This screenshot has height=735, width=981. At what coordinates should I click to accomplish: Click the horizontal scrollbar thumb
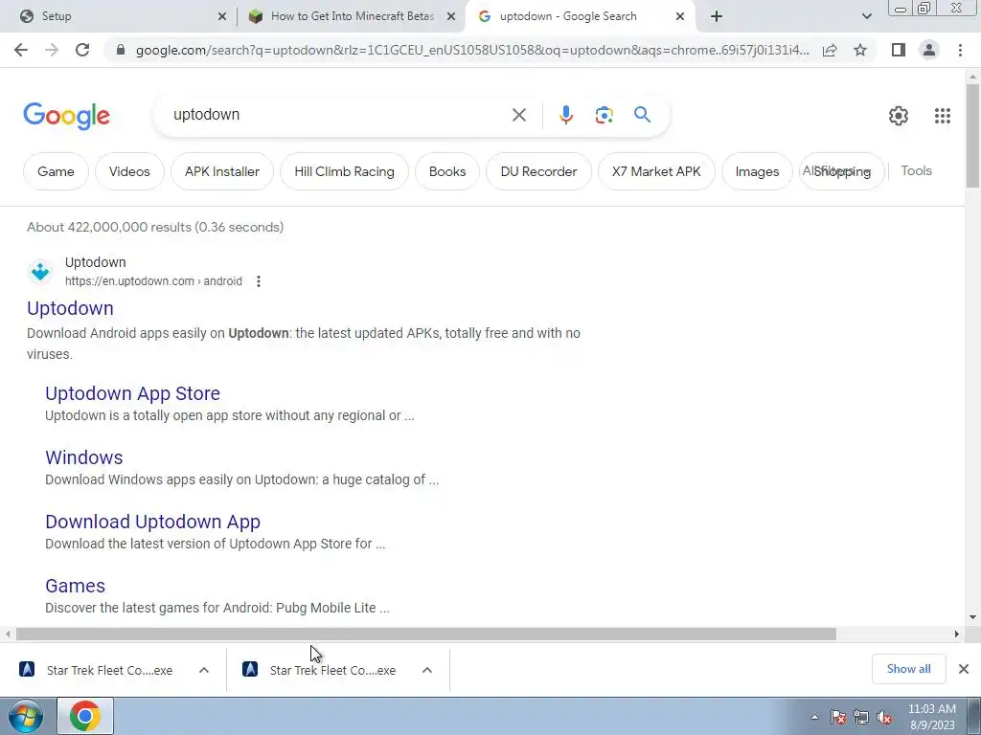coord(426,634)
